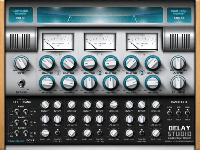Click the band 1 VU meter
Screen dimensions: 200x150
click(x=58, y=42)
